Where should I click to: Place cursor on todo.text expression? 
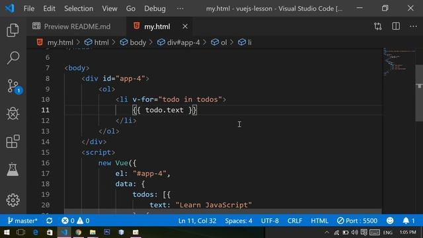[165, 110]
